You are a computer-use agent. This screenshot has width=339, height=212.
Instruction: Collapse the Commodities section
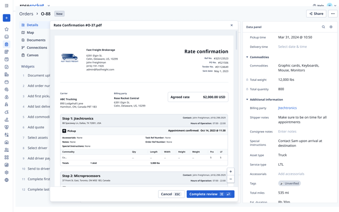click(x=247, y=57)
